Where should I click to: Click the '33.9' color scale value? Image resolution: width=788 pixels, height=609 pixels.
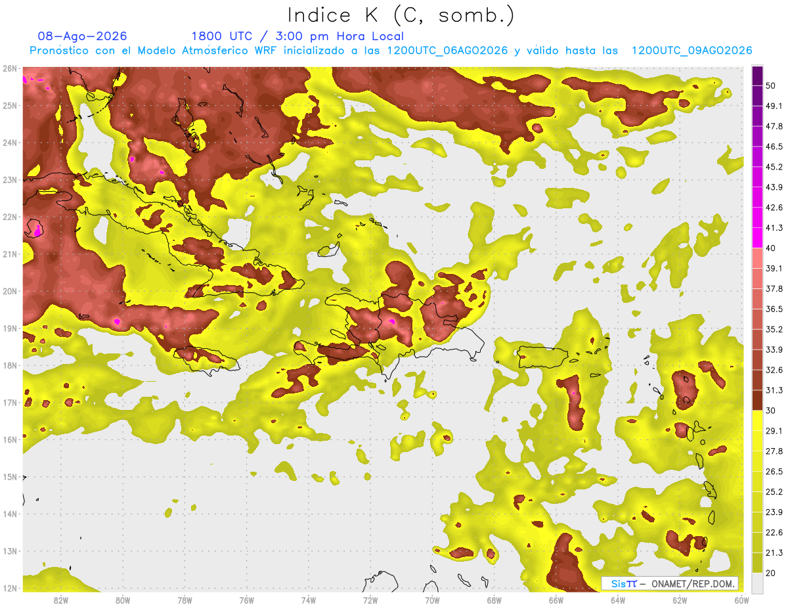click(774, 350)
